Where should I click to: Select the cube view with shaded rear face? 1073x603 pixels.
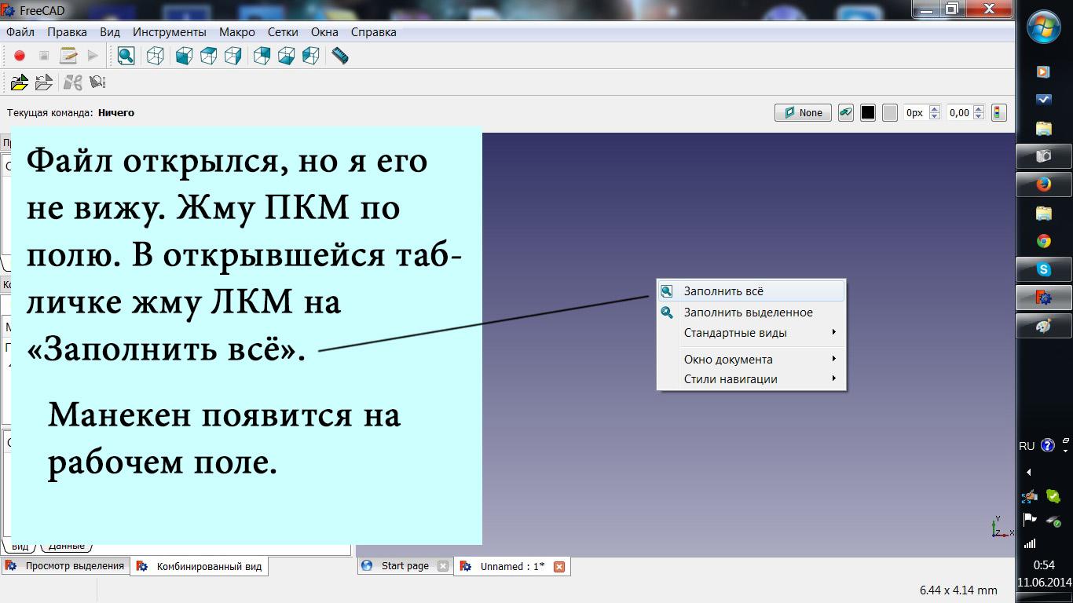(x=262, y=56)
